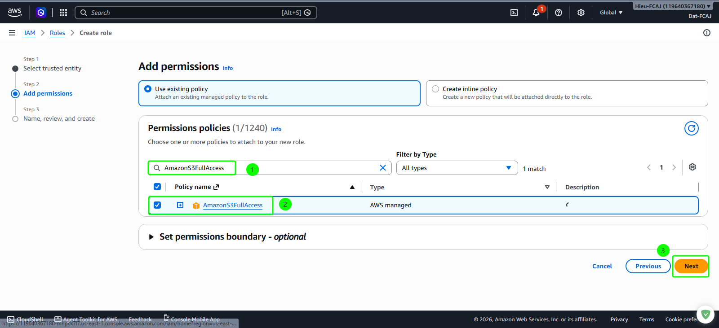Click the Next button

691,266
